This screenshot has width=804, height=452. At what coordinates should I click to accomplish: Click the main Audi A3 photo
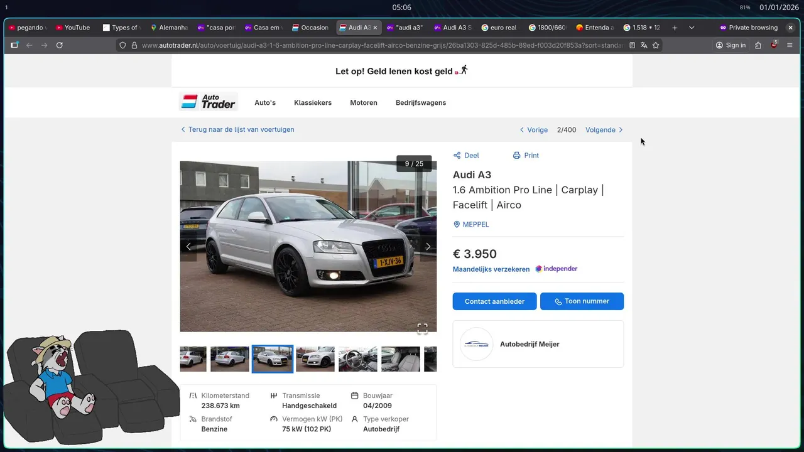pos(308,247)
